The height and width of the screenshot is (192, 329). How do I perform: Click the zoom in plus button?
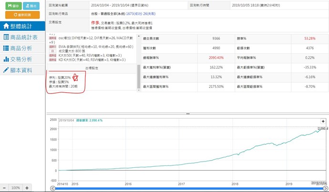27,188
